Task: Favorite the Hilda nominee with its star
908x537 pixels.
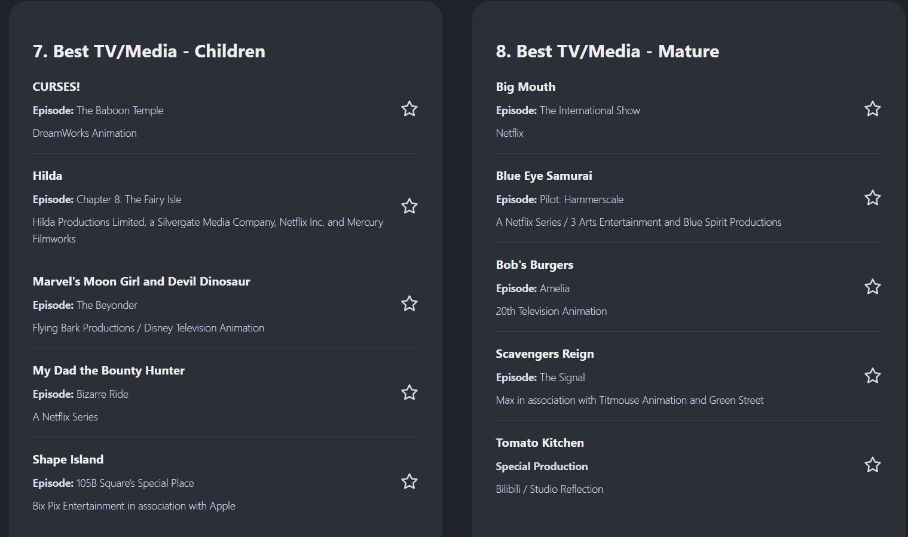Action: coord(409,206)
